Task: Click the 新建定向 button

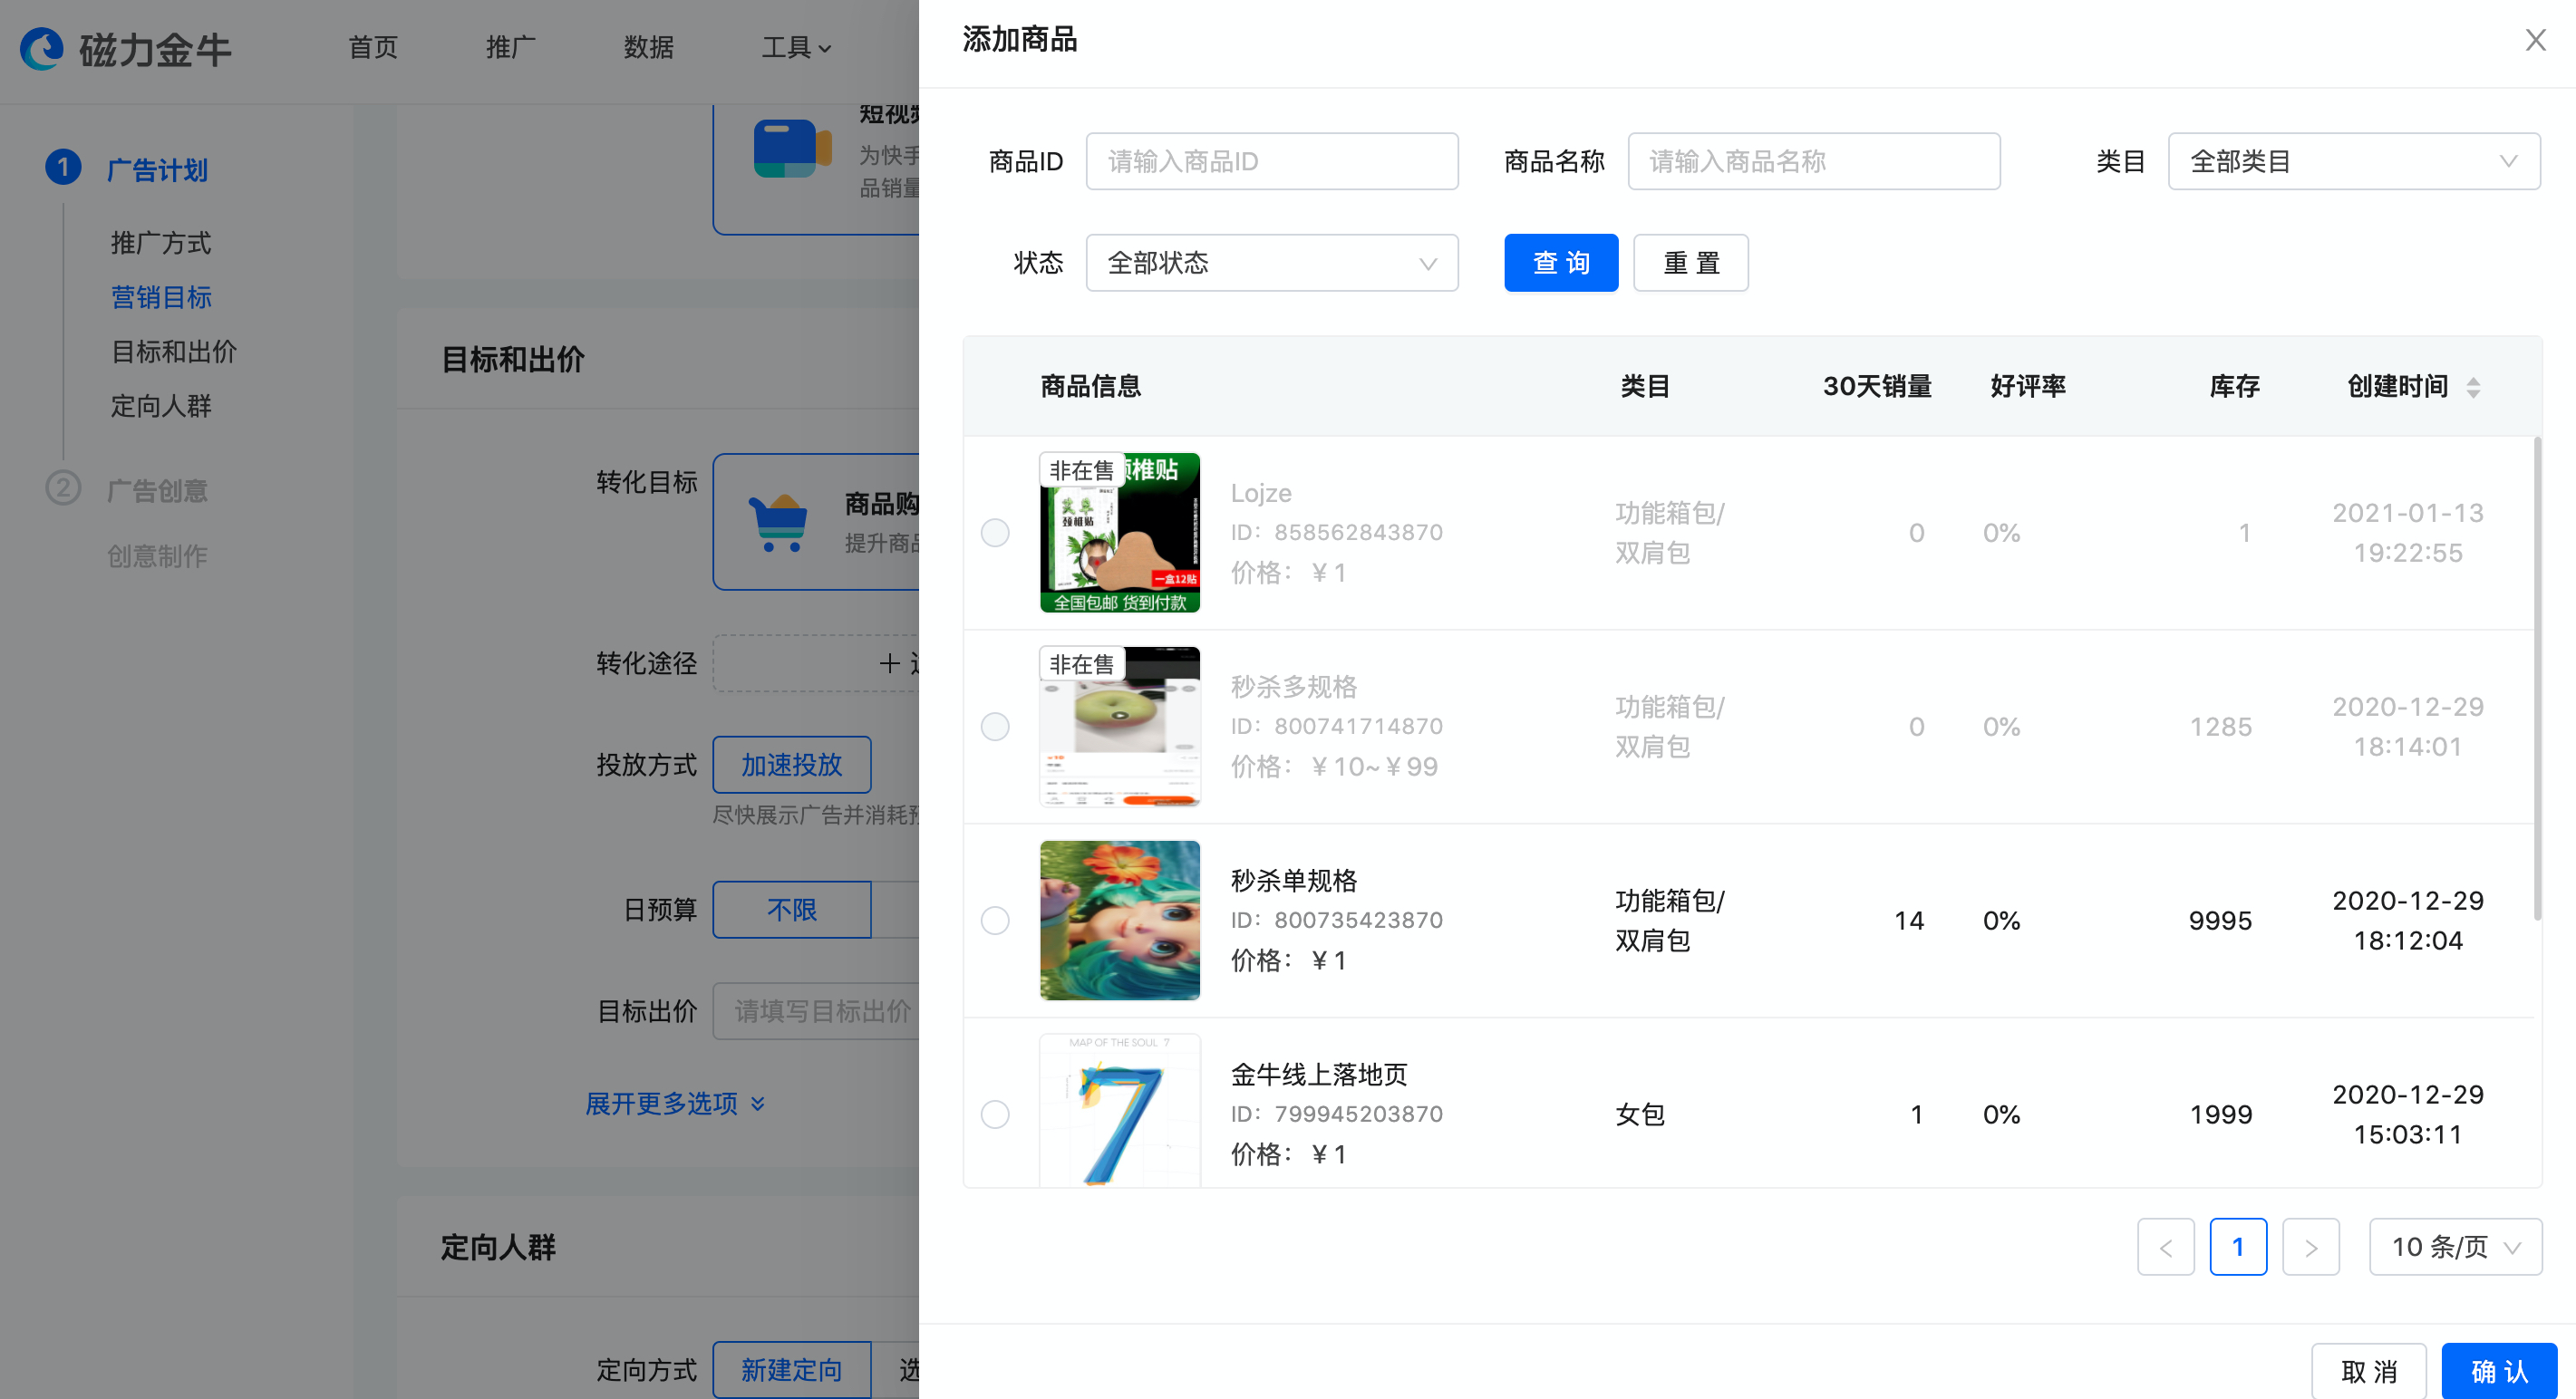Action: (791, 1370)
